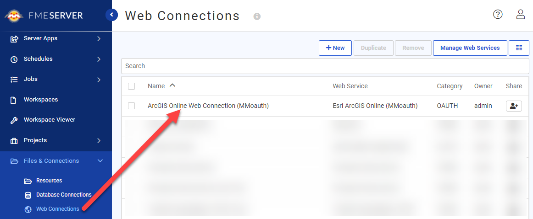Click the Resources folder icon
The image size is (533, 219).
[28, 181]
